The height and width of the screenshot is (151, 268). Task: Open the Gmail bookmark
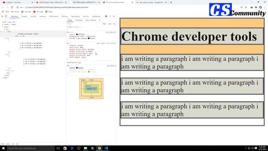point(15,12)
